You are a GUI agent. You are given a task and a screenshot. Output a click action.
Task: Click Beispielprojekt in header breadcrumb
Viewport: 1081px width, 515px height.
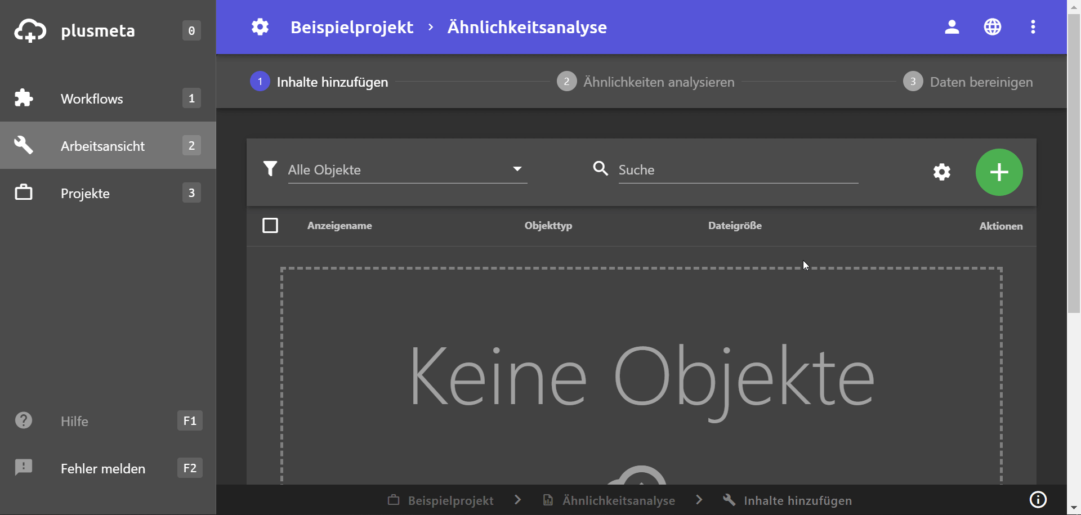pyautogui.click(x=352, y=27)
